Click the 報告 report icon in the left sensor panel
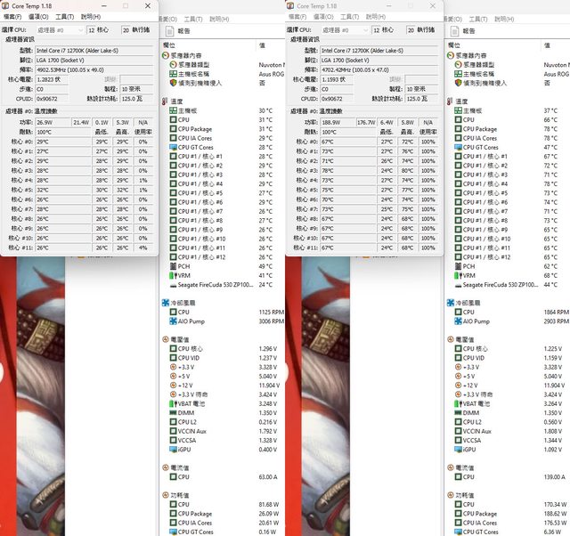This screenshot has height=536, width=570. tap(169, 30)
